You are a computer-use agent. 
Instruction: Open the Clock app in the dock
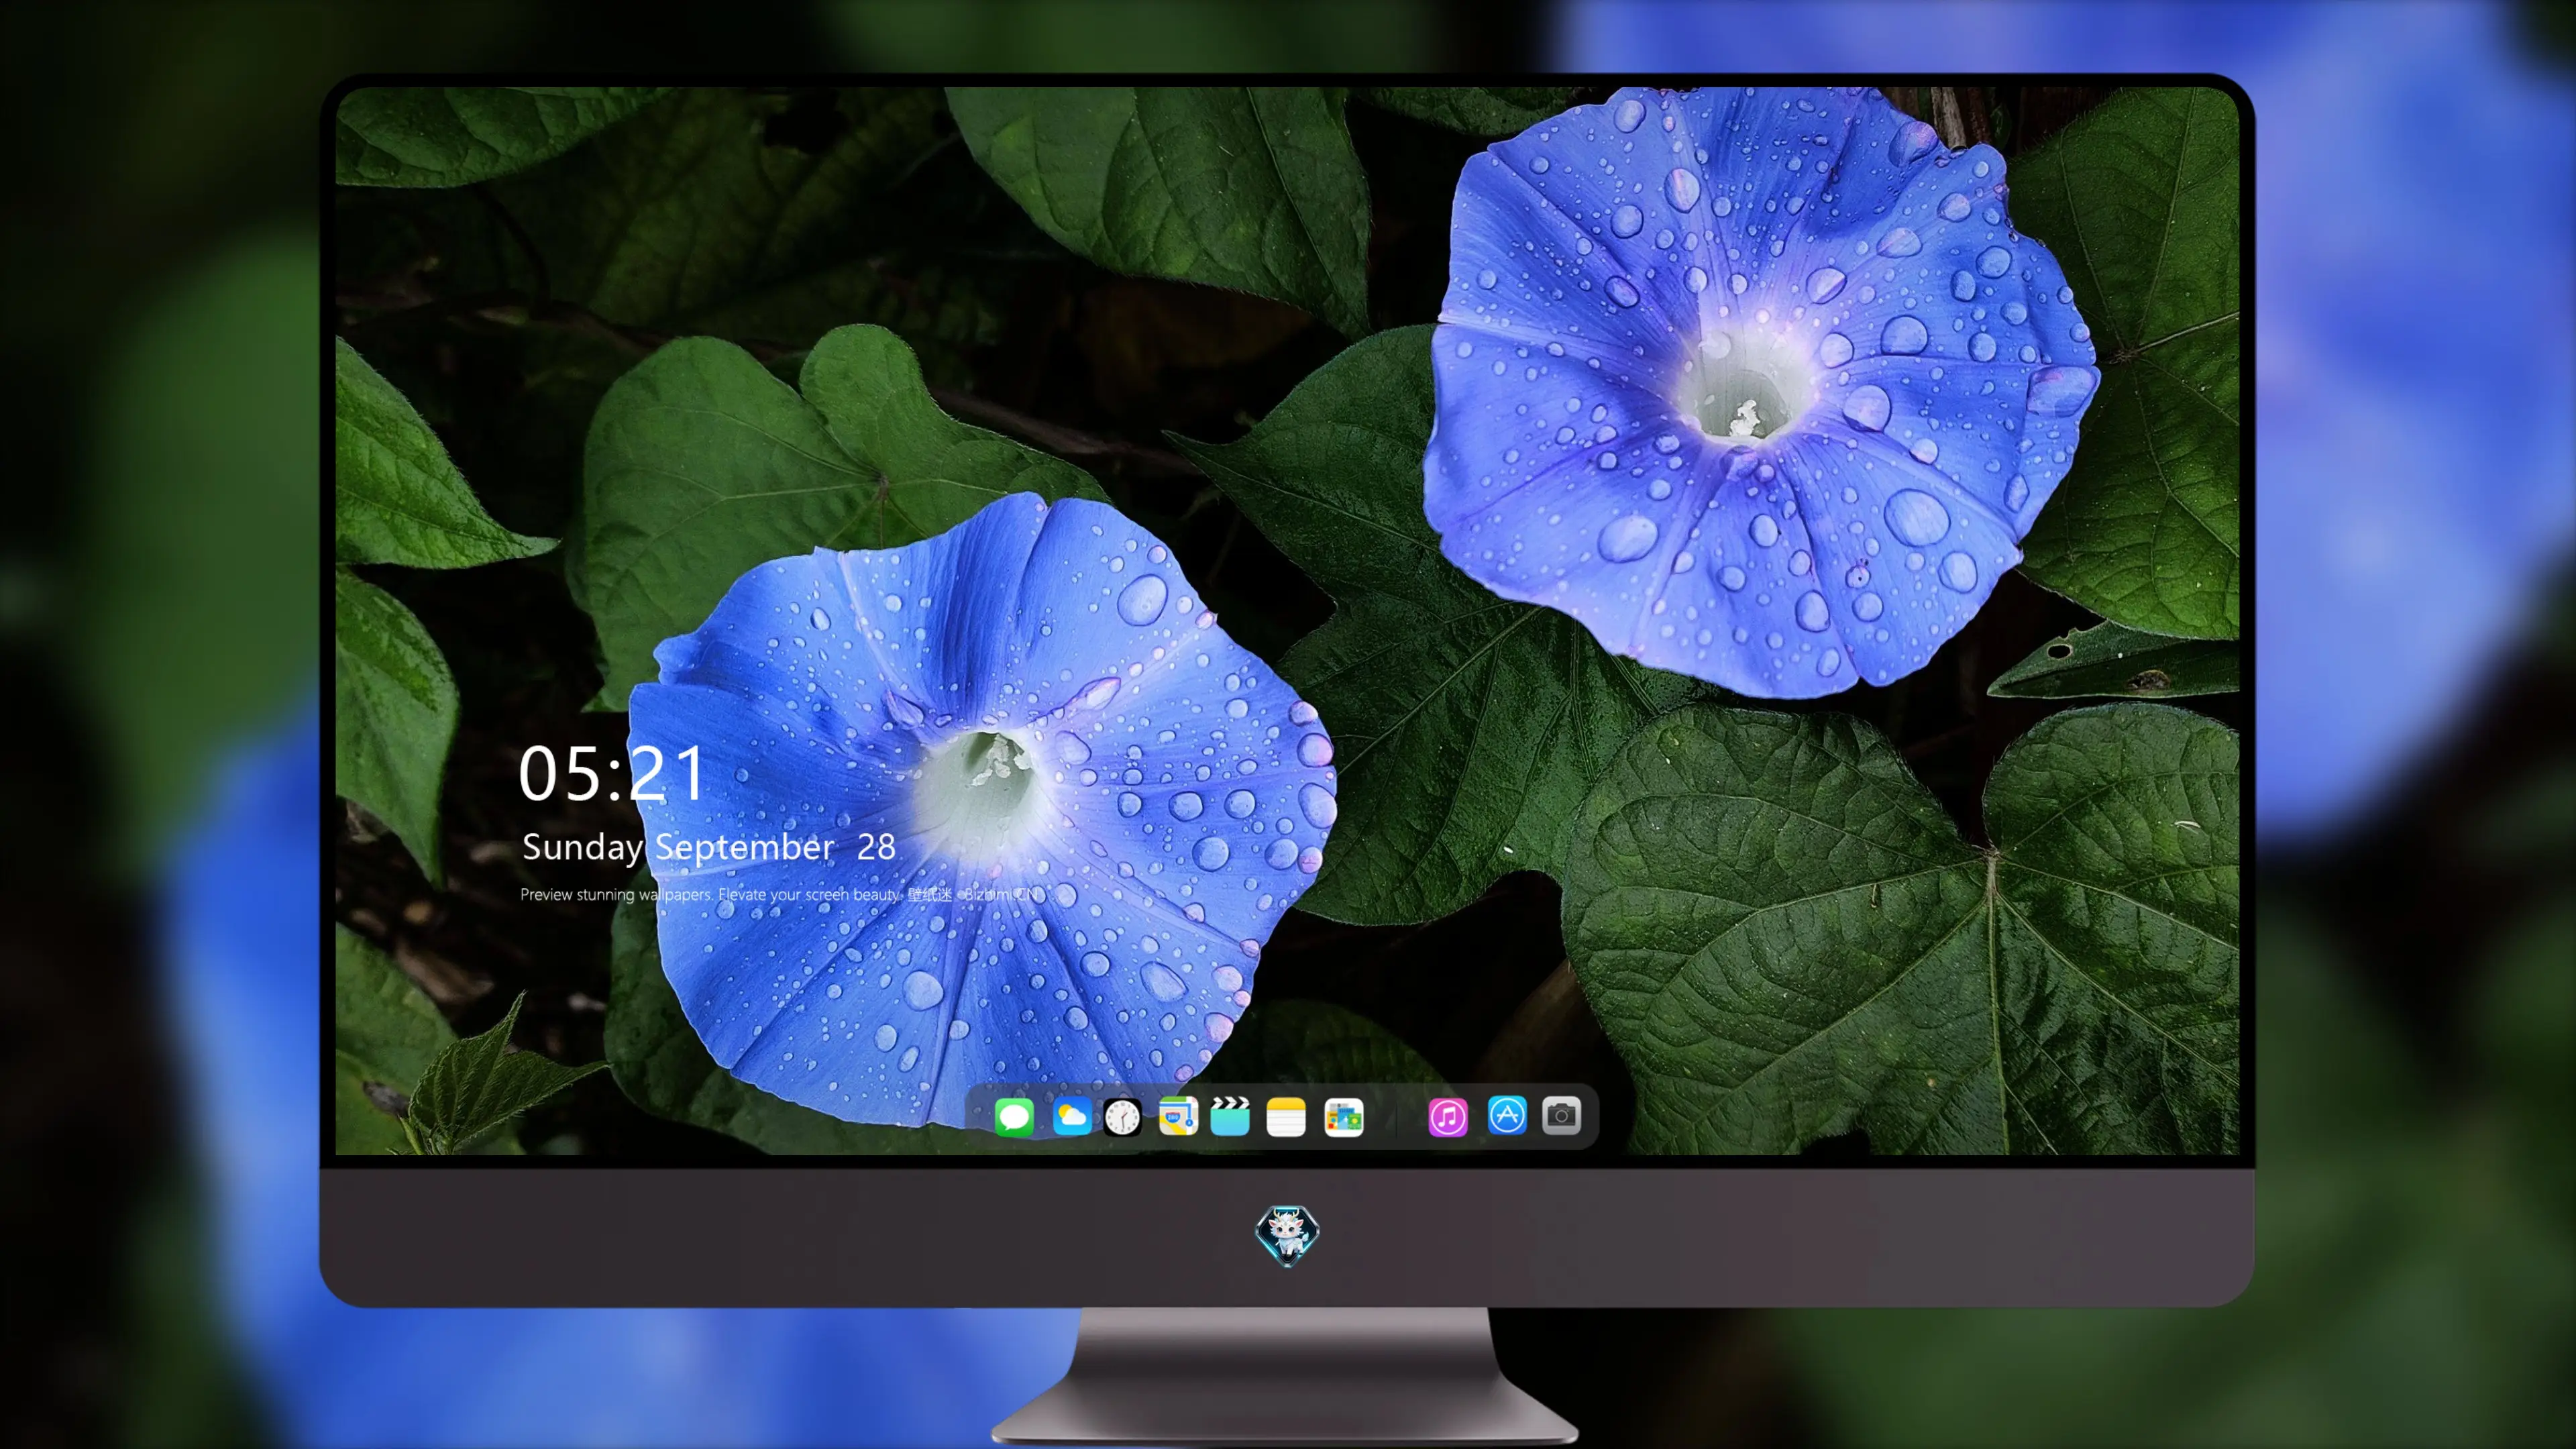point(1122,1117)
